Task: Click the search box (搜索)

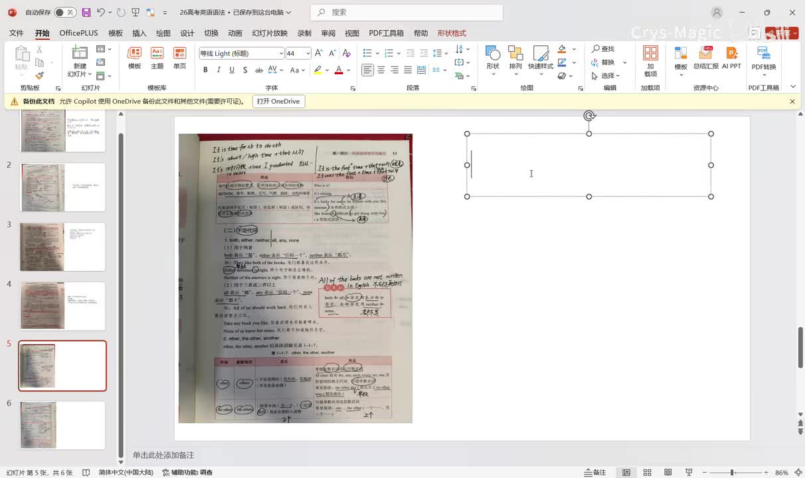Action: (406, 13)
